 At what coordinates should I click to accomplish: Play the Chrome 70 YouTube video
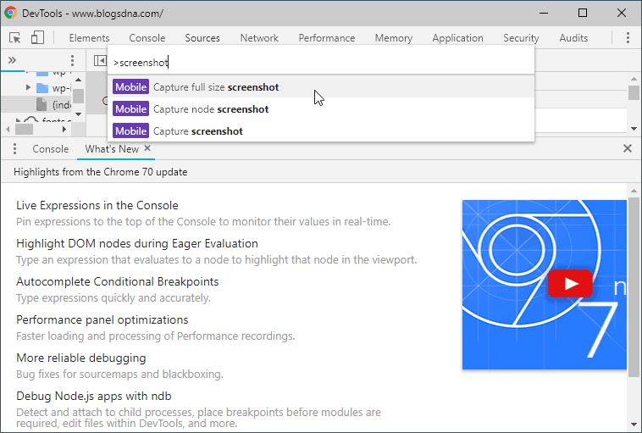click(x=570, y=284)
